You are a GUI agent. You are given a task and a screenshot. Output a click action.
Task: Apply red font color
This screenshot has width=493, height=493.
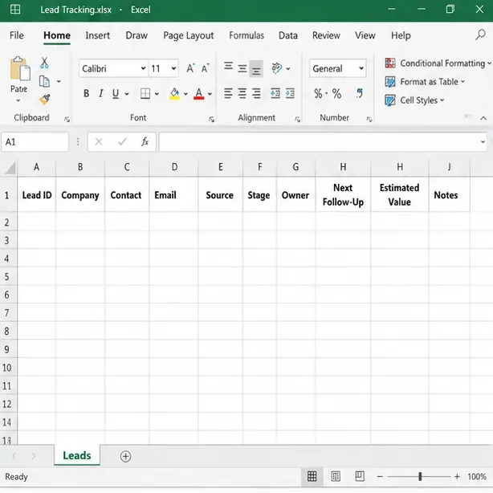click(198, 94)
